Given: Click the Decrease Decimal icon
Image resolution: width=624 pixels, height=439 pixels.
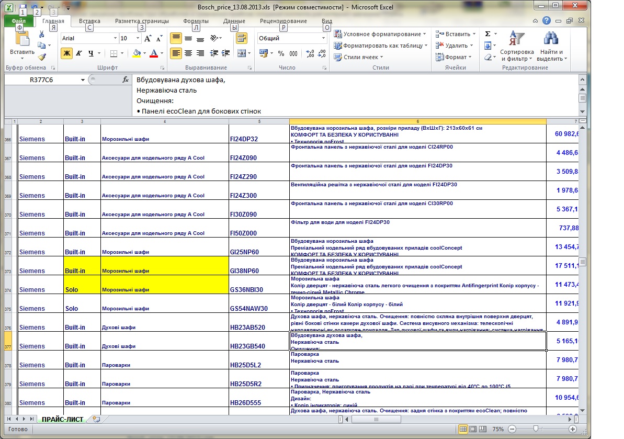Looking at the screenshot, I should click(322, 53).
